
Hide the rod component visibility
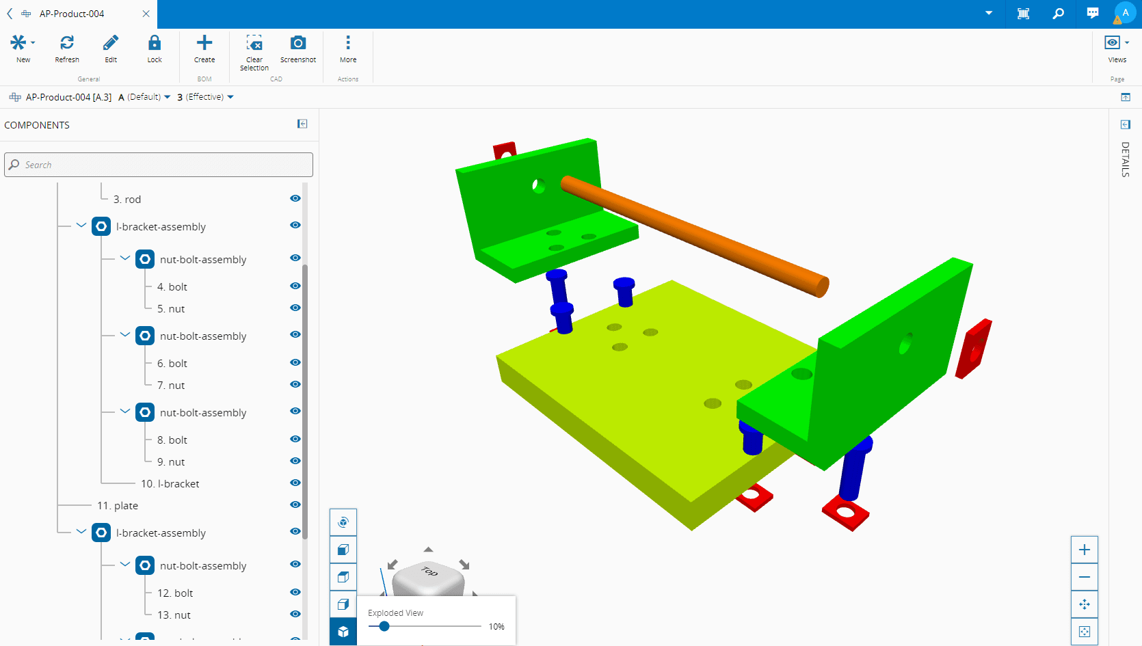pyautogui.click(x=295, y=198)
